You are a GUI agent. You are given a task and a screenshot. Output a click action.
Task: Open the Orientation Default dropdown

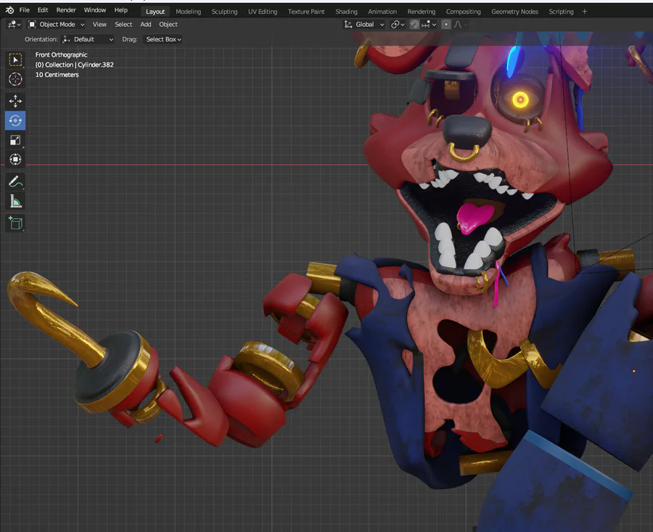click(x=88, y=39)
